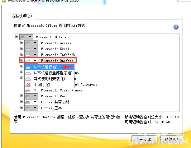Select the Microsoft Excel label

[x=55, y=49]
